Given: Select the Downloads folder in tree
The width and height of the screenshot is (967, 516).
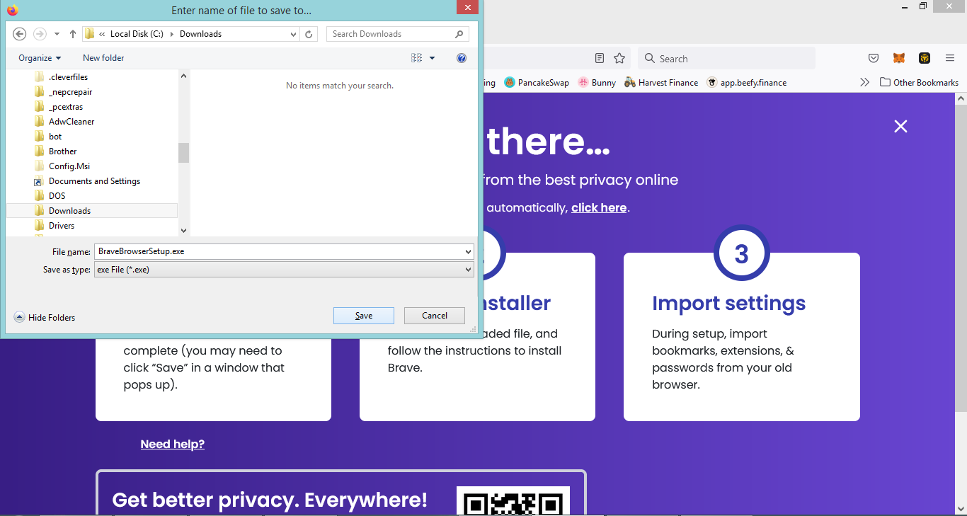Looking at the screenshot, I should pyautogui.click(x=69, y=211).
